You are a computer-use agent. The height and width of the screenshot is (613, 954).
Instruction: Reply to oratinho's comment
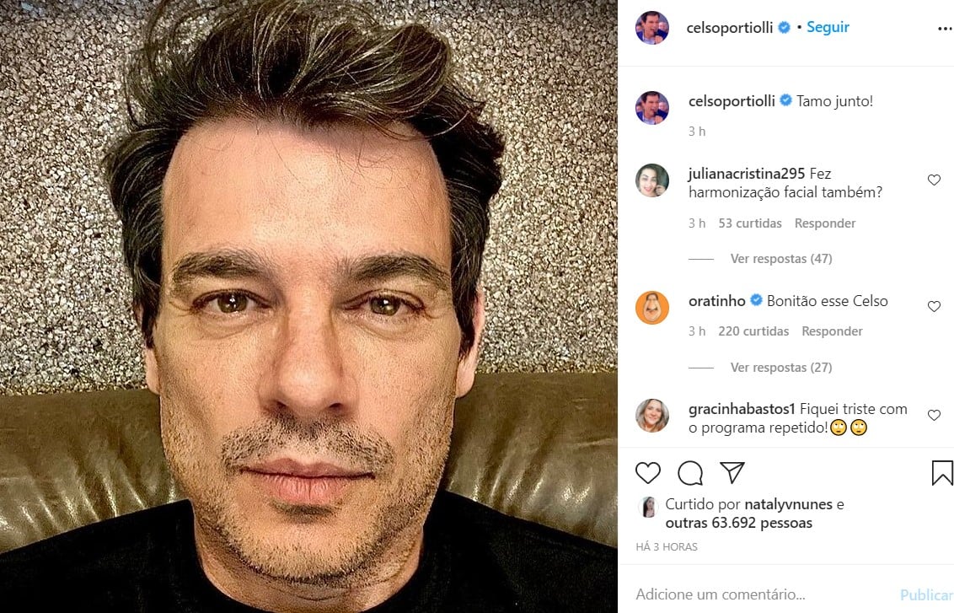[832, 331]
